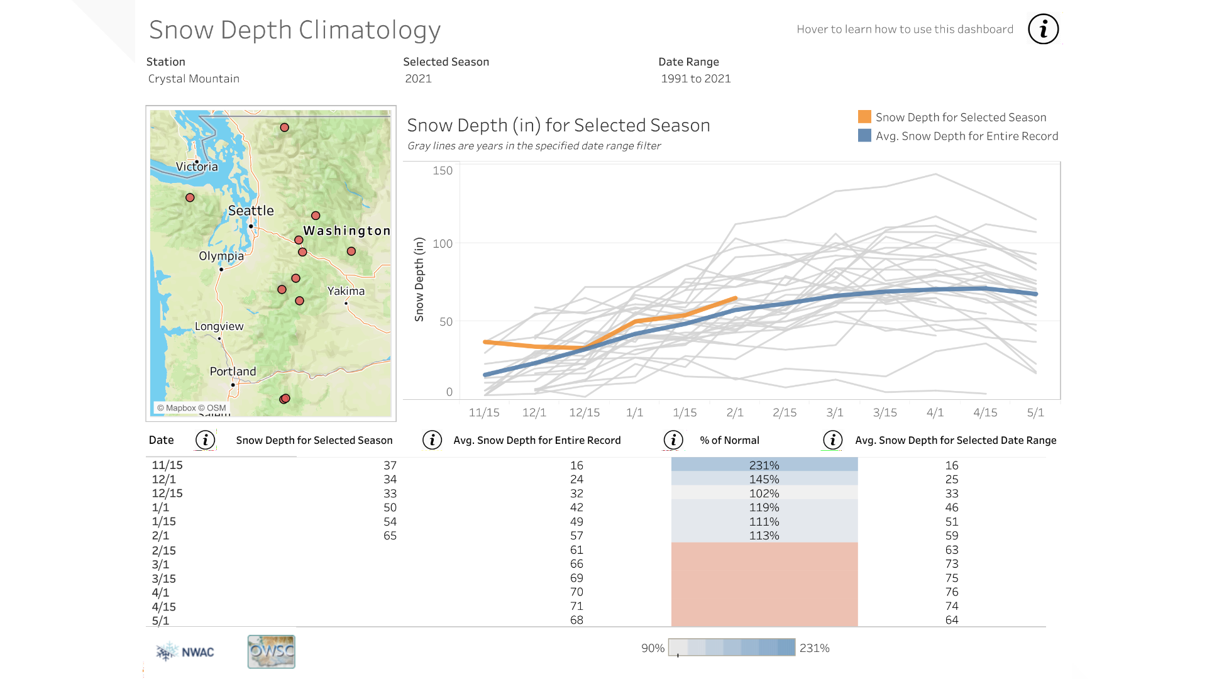Click the NWAC snowflake logo
Viewport: 1207px width, 679px height.
(167, 652)
